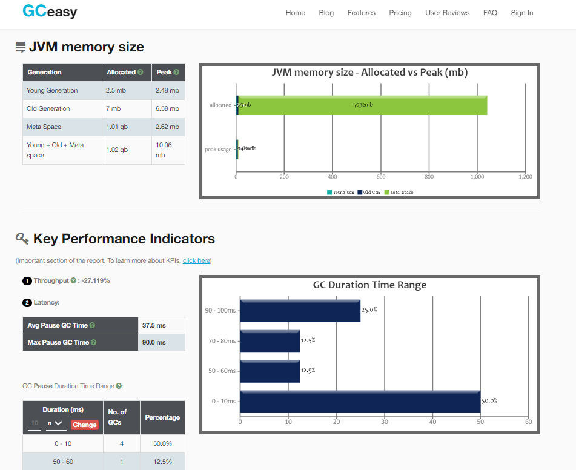The height and width of the screenshot is (470, 576).
Task: Click the Change button
Action: click(84, 425)
